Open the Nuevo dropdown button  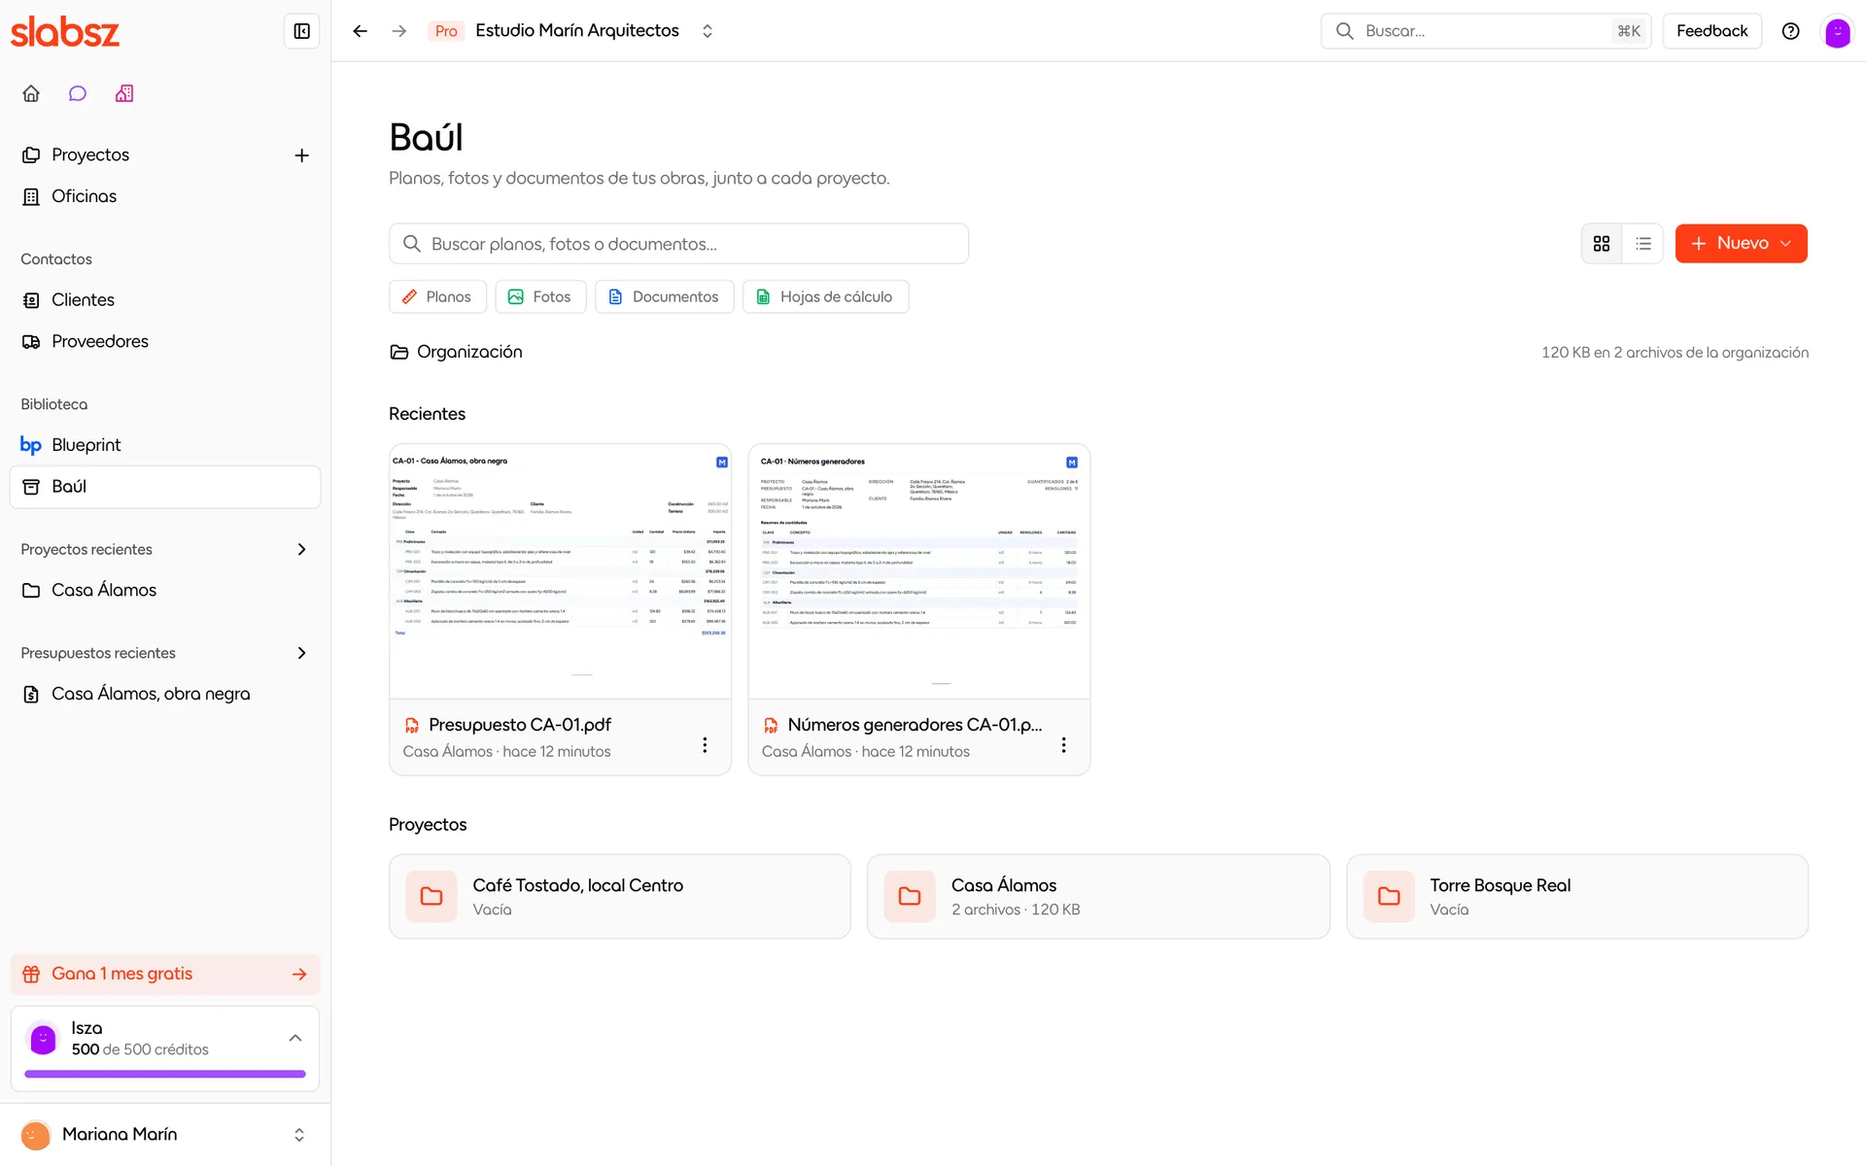click(1741, 244)
